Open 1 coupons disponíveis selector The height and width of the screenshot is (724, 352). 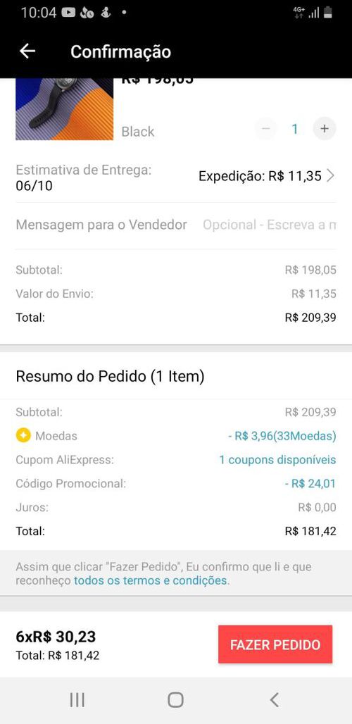tap(277, 460)
